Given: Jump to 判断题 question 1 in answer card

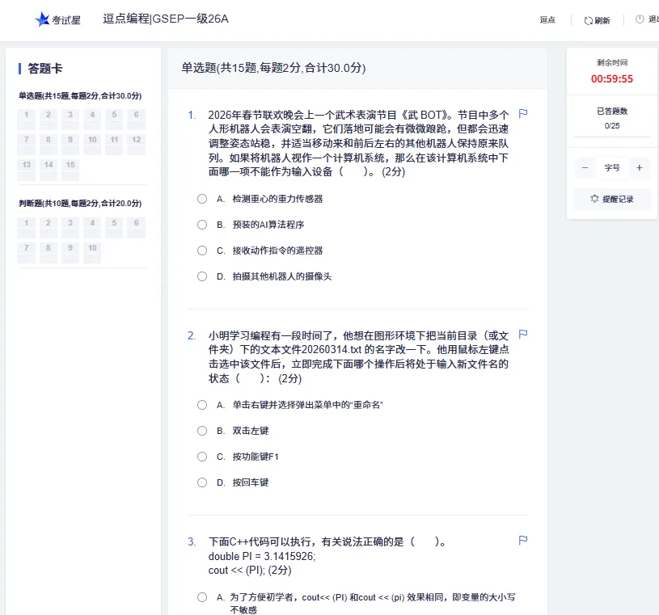Looking at the screenshot, I should tap(27, 228).
